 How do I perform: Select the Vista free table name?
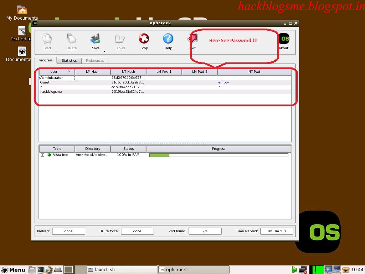click(61, 155)
